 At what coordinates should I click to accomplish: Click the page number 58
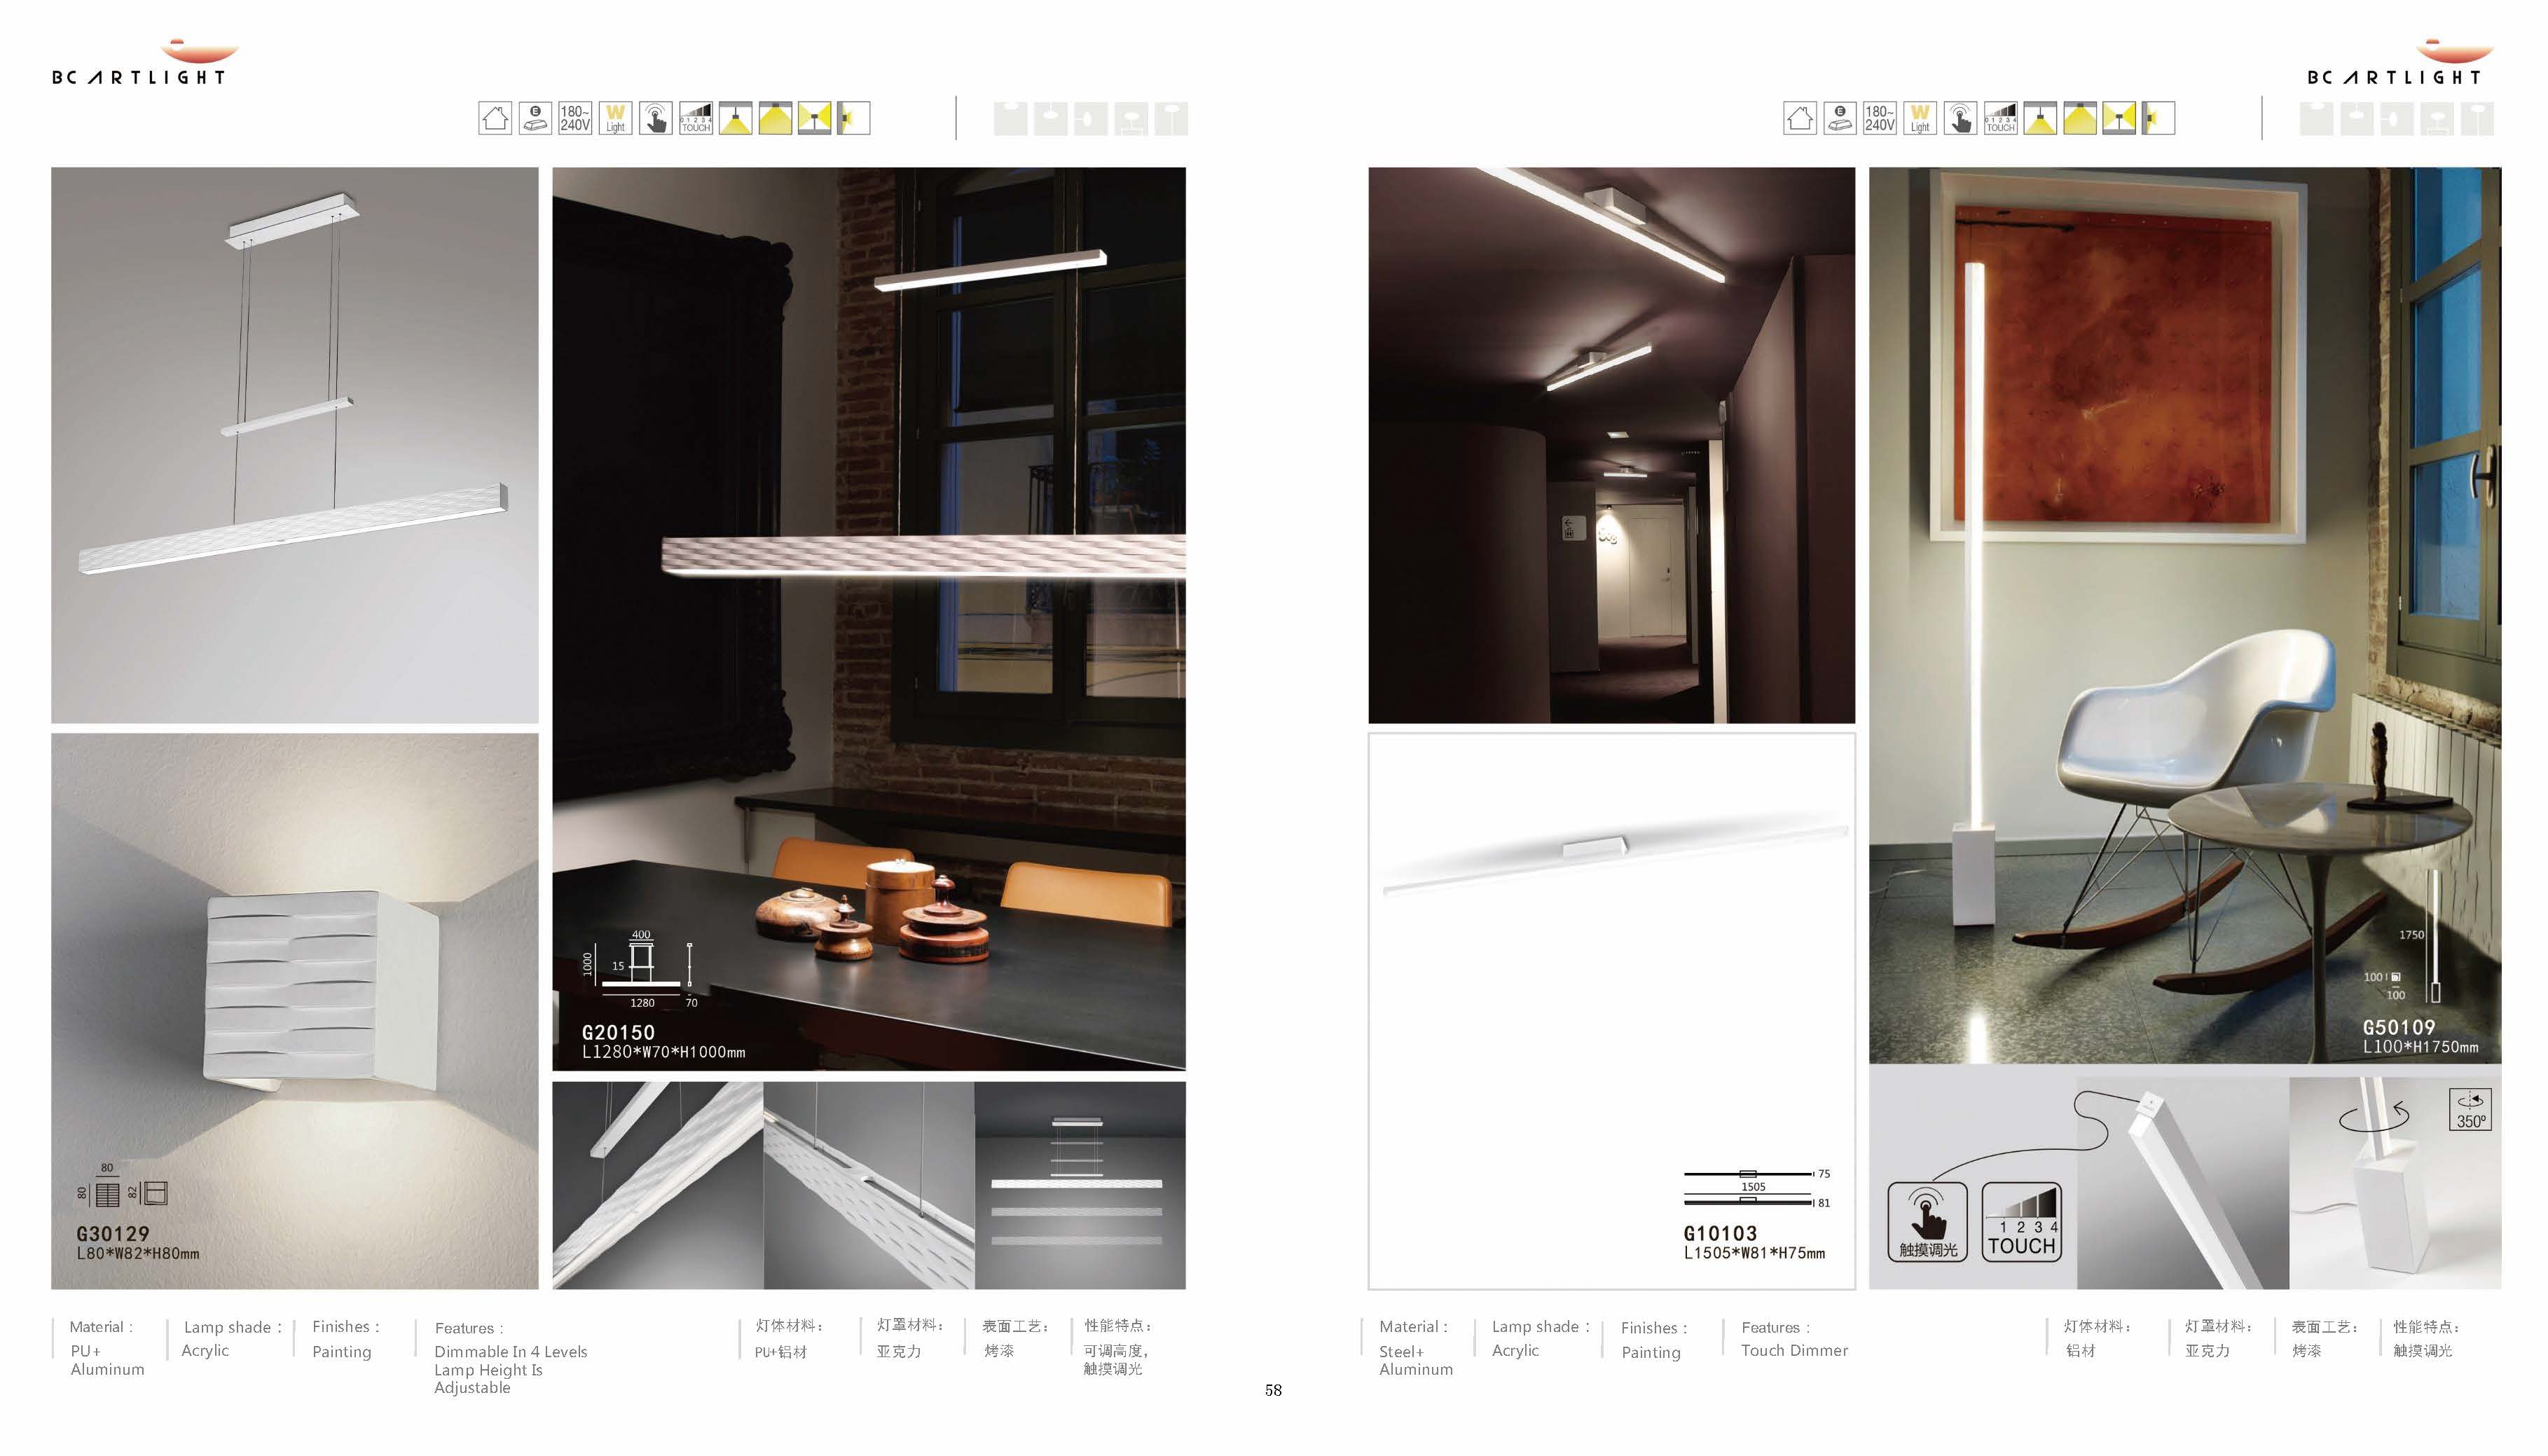(x=1272, y=1390)
